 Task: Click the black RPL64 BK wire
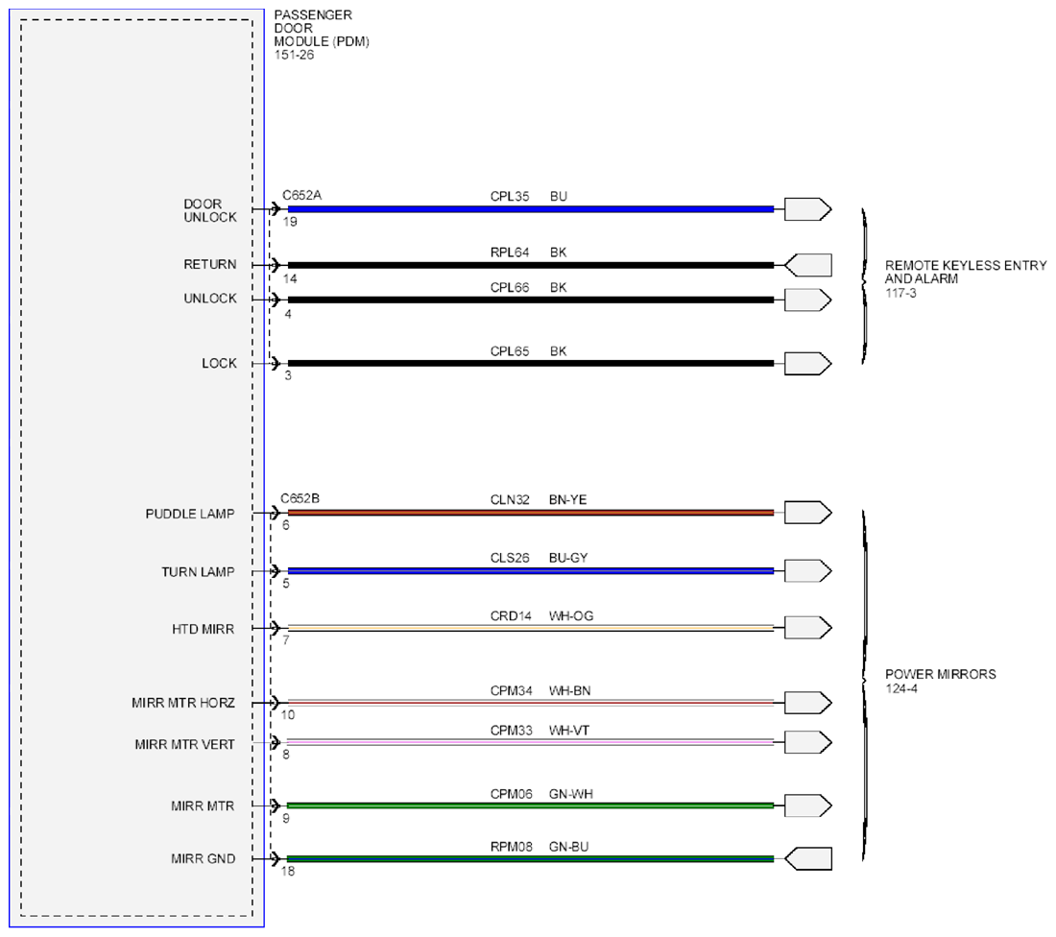(x=531, y=265)
